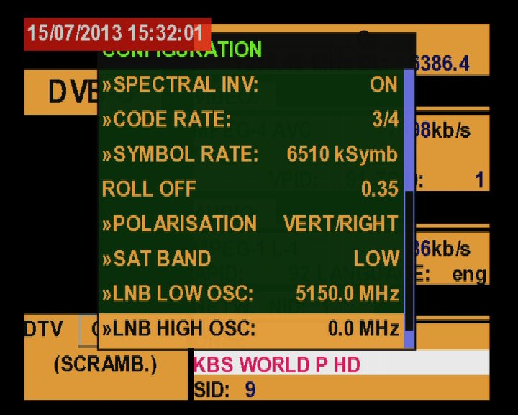Click the (SCRAMB.) status label
This screenshot has width=518, height=415.
click(105, 365)
